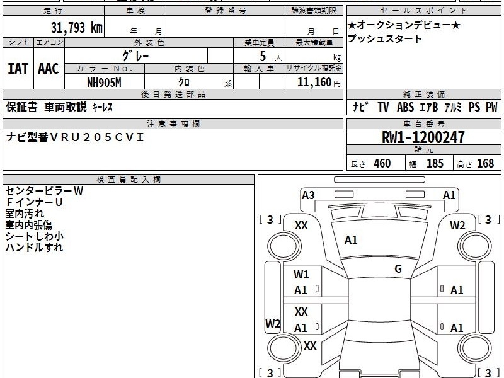Screen dimensions: 504x378
Task: Click the W2 mark on the left sill
Action: point(273,324)
